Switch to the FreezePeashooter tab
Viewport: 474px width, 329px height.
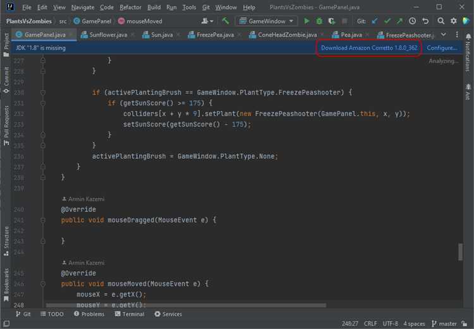pyautogui.click(x=406, y=35)
